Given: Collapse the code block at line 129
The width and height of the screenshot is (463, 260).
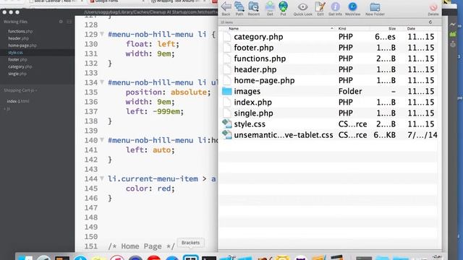Looking at the screenshot, I should [x=102, y=35].
